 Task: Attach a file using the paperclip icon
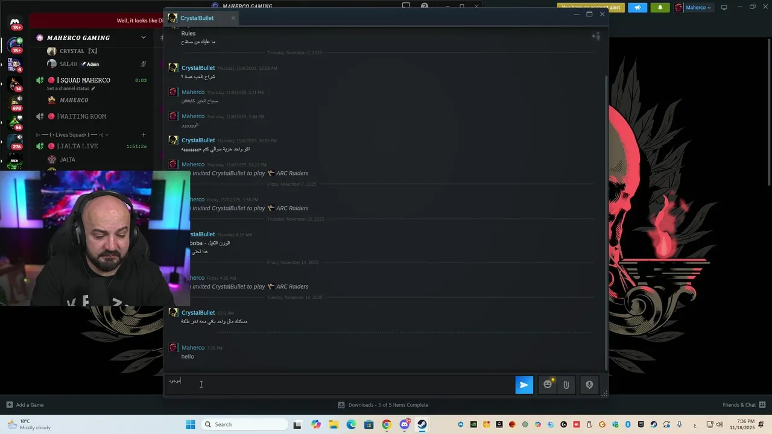point(566,385)
